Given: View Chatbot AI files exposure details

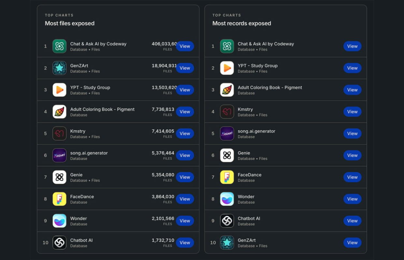Looking at the screenshot, I should [x=185, y=242].
